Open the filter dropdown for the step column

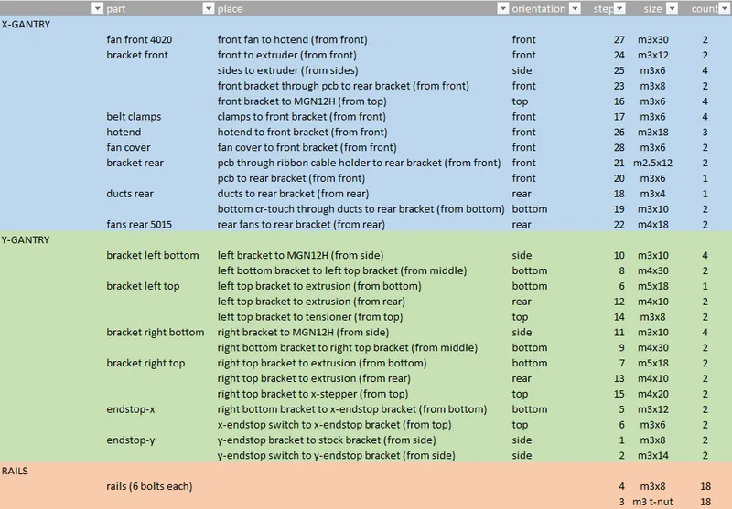pyautogui.click(x=619, y=8)
